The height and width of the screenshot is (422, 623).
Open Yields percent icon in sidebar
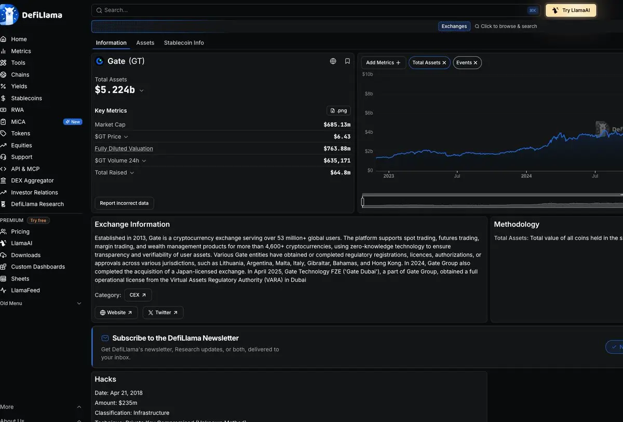(3, 87)
